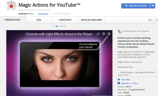Click the '40 preconfigured color themes' callout
Screen dimensions: 158x96
point(88,46)
